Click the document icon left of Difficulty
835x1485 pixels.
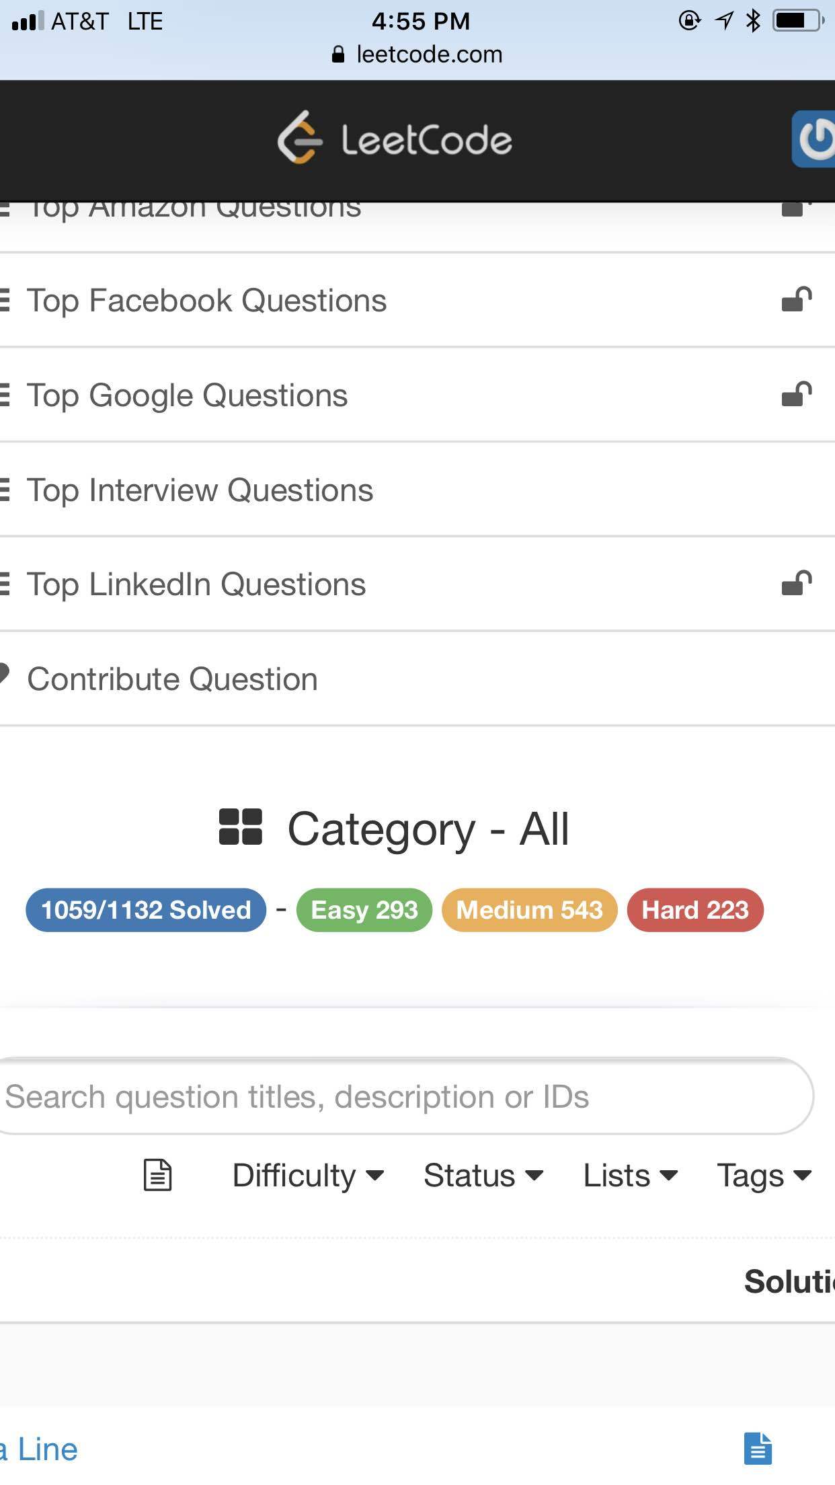point(158,1176)
